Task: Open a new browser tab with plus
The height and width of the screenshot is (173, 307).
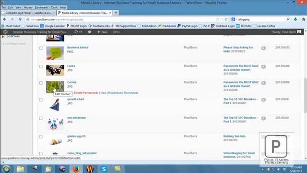Action: (x=116, y=13)
